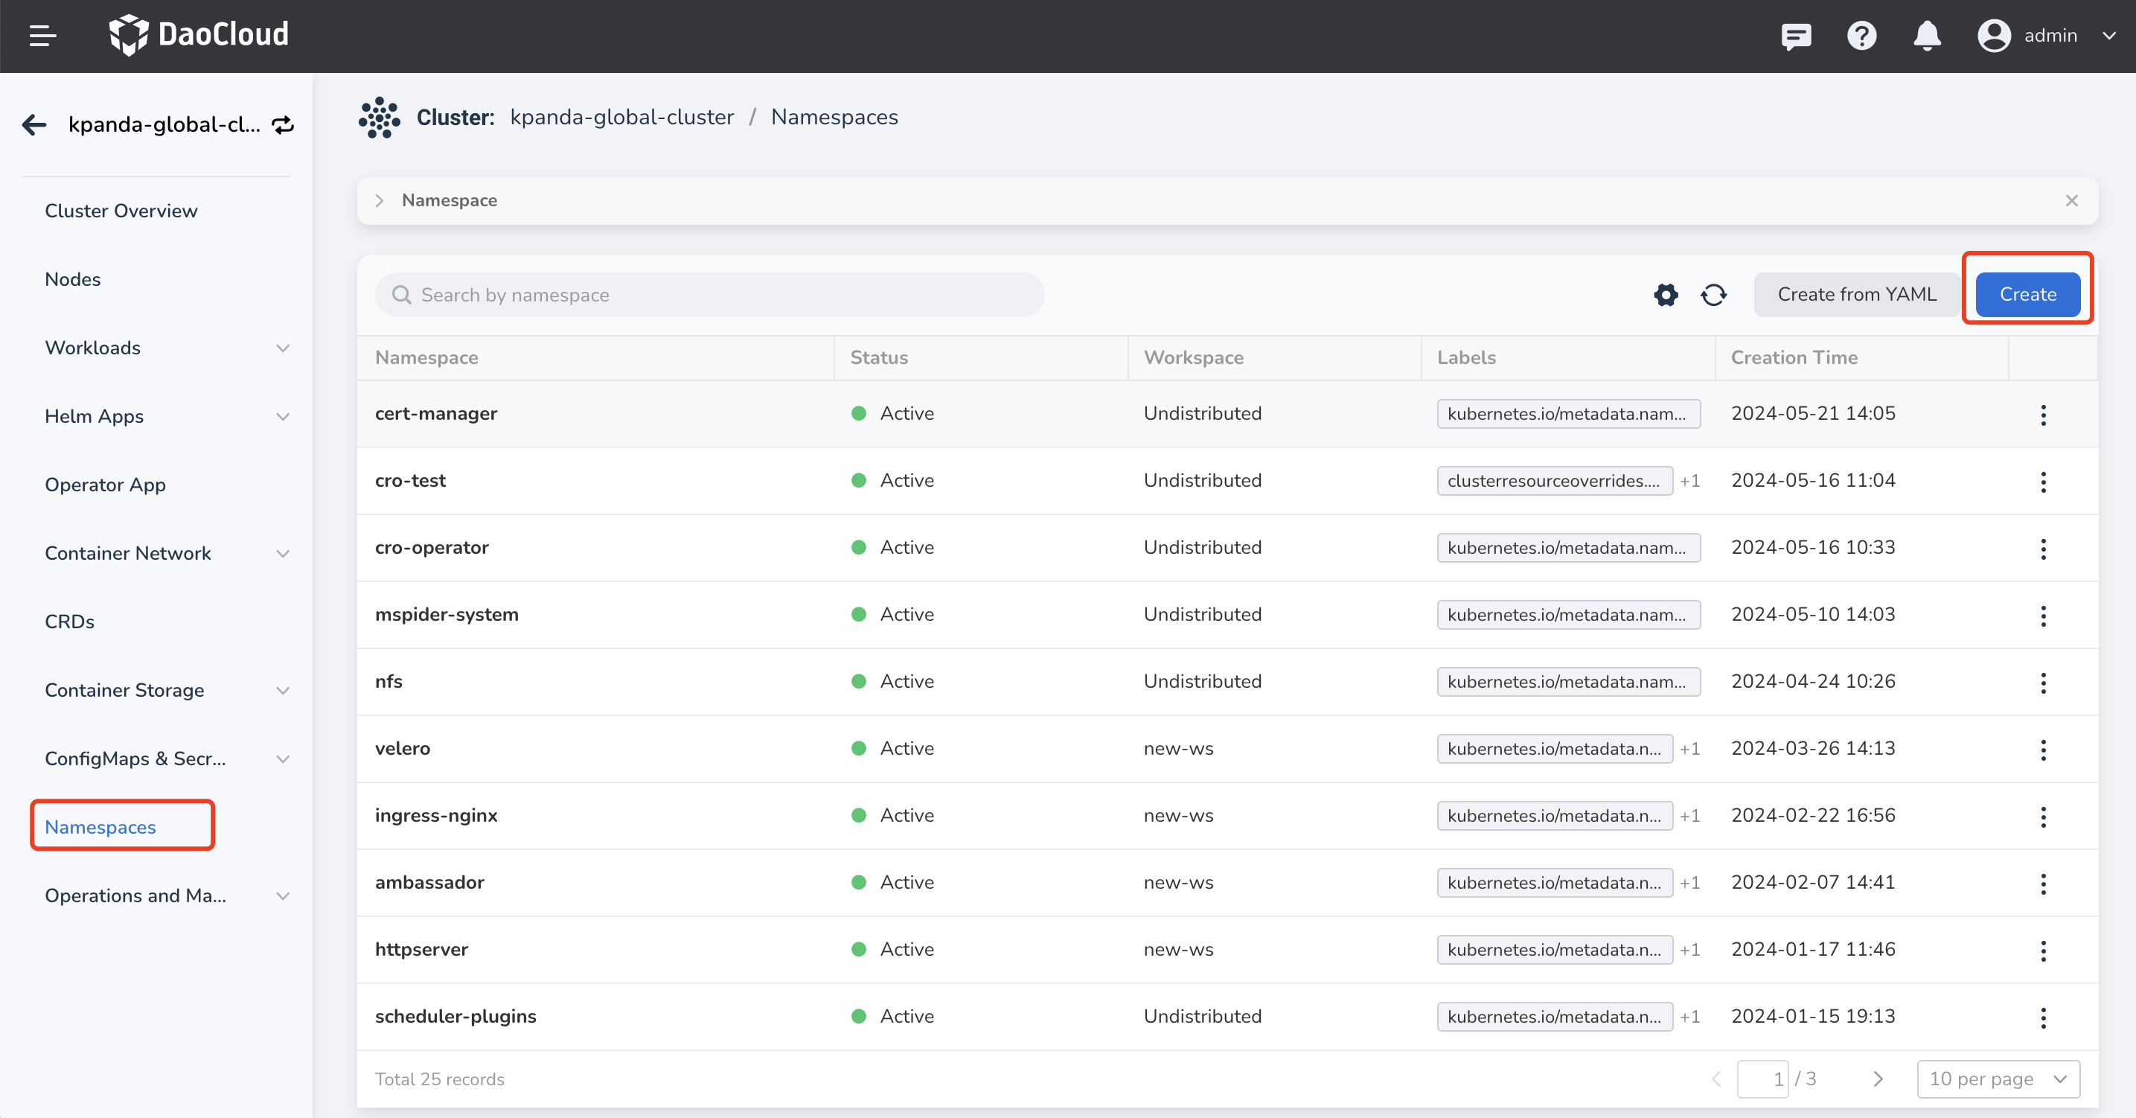Focus the Search by namespace field

(x=709, y=296)
